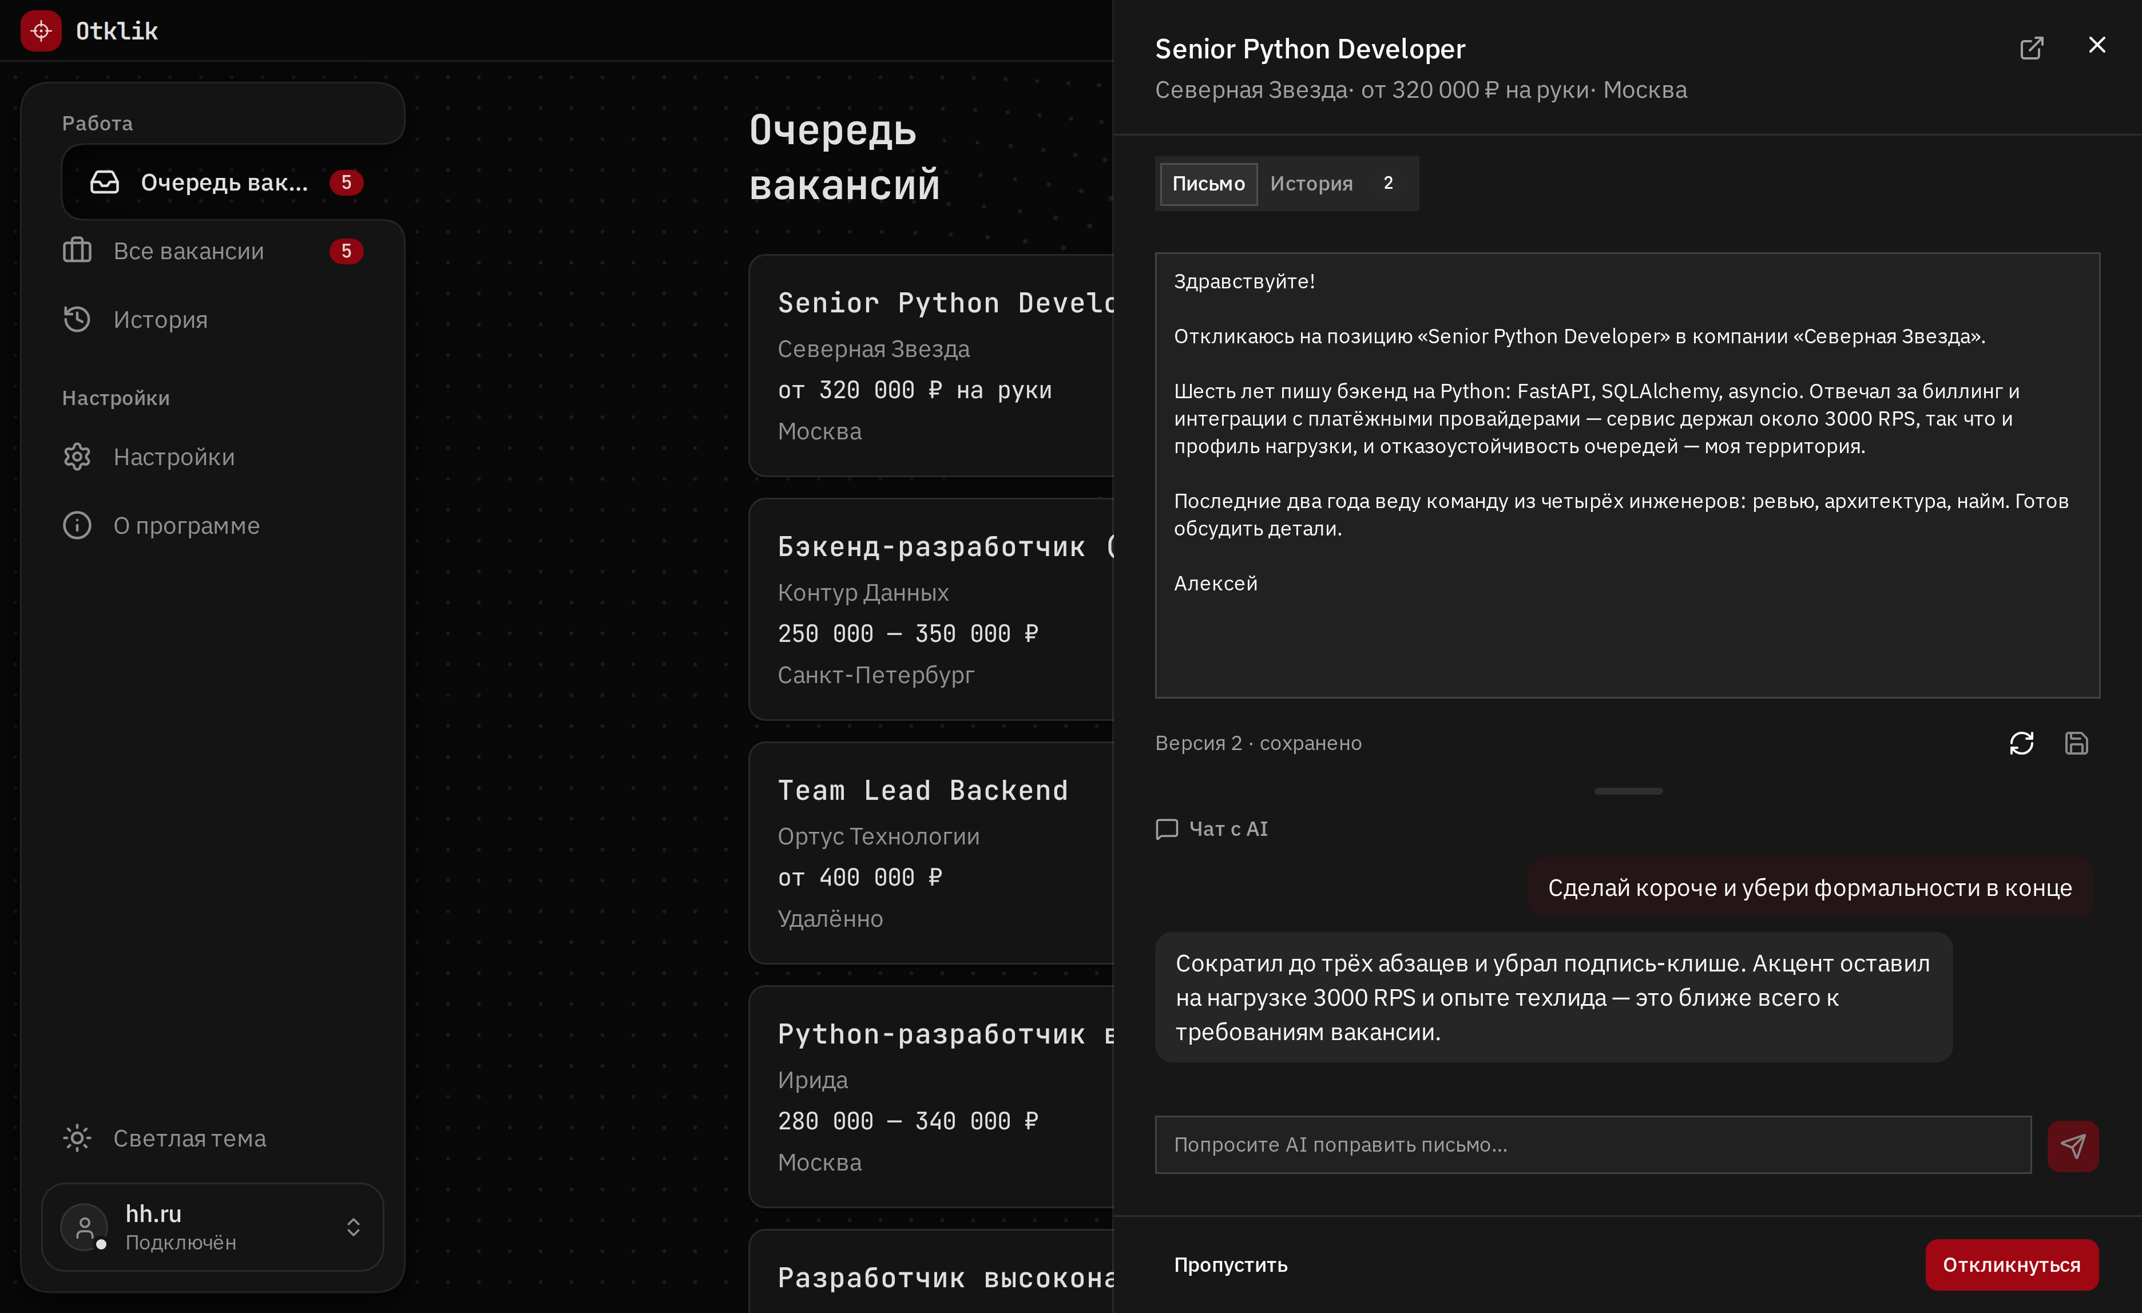Screen dimensions: 2142x1313
Task: Click the clock history icon in the sidebar
Action: [x=77, y=320]
